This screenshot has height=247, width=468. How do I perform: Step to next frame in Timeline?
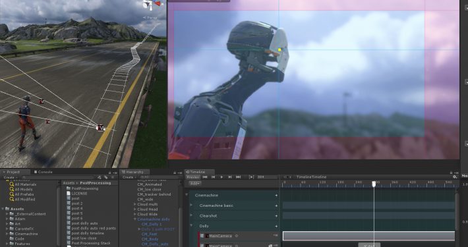230,177
